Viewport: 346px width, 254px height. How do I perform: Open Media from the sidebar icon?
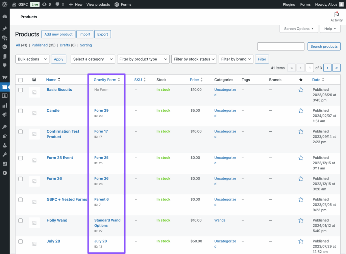click(x=5, y=38)
